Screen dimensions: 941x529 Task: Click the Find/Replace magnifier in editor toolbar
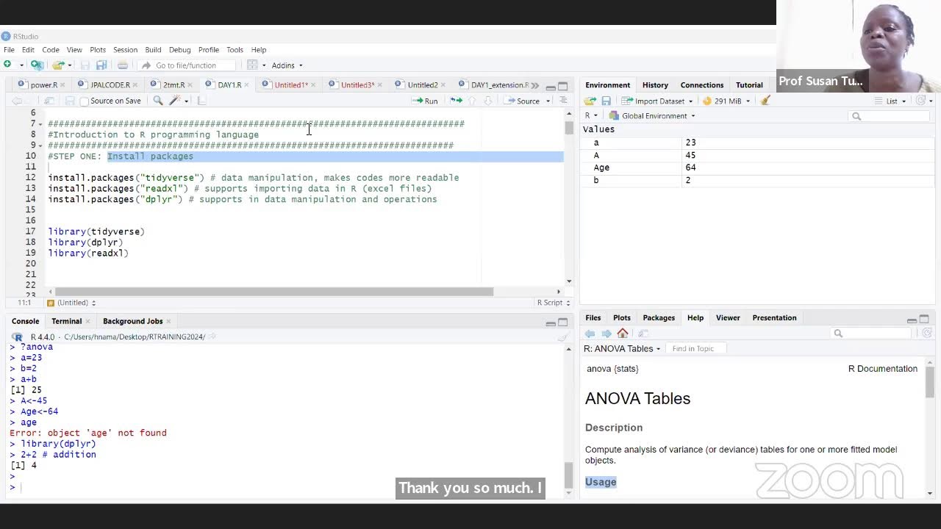(x=158, y=101)
